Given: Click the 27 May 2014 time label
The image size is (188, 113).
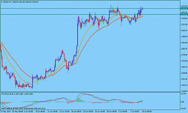Looking at the screenshot, I should point(5,112).
